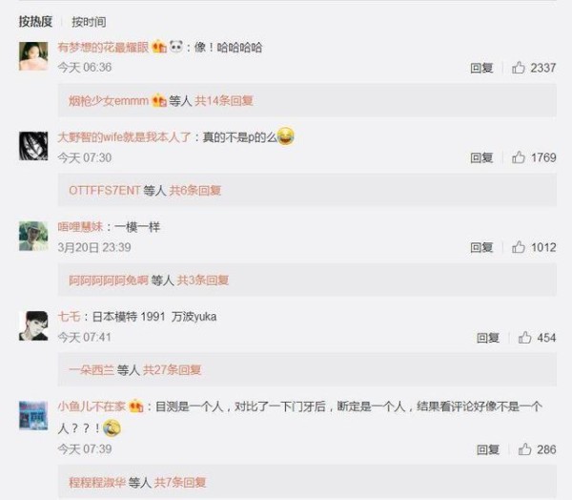This screenshot has height=500, width=572.
Task: Expand 共3条回复 replies
Action: 203,281
